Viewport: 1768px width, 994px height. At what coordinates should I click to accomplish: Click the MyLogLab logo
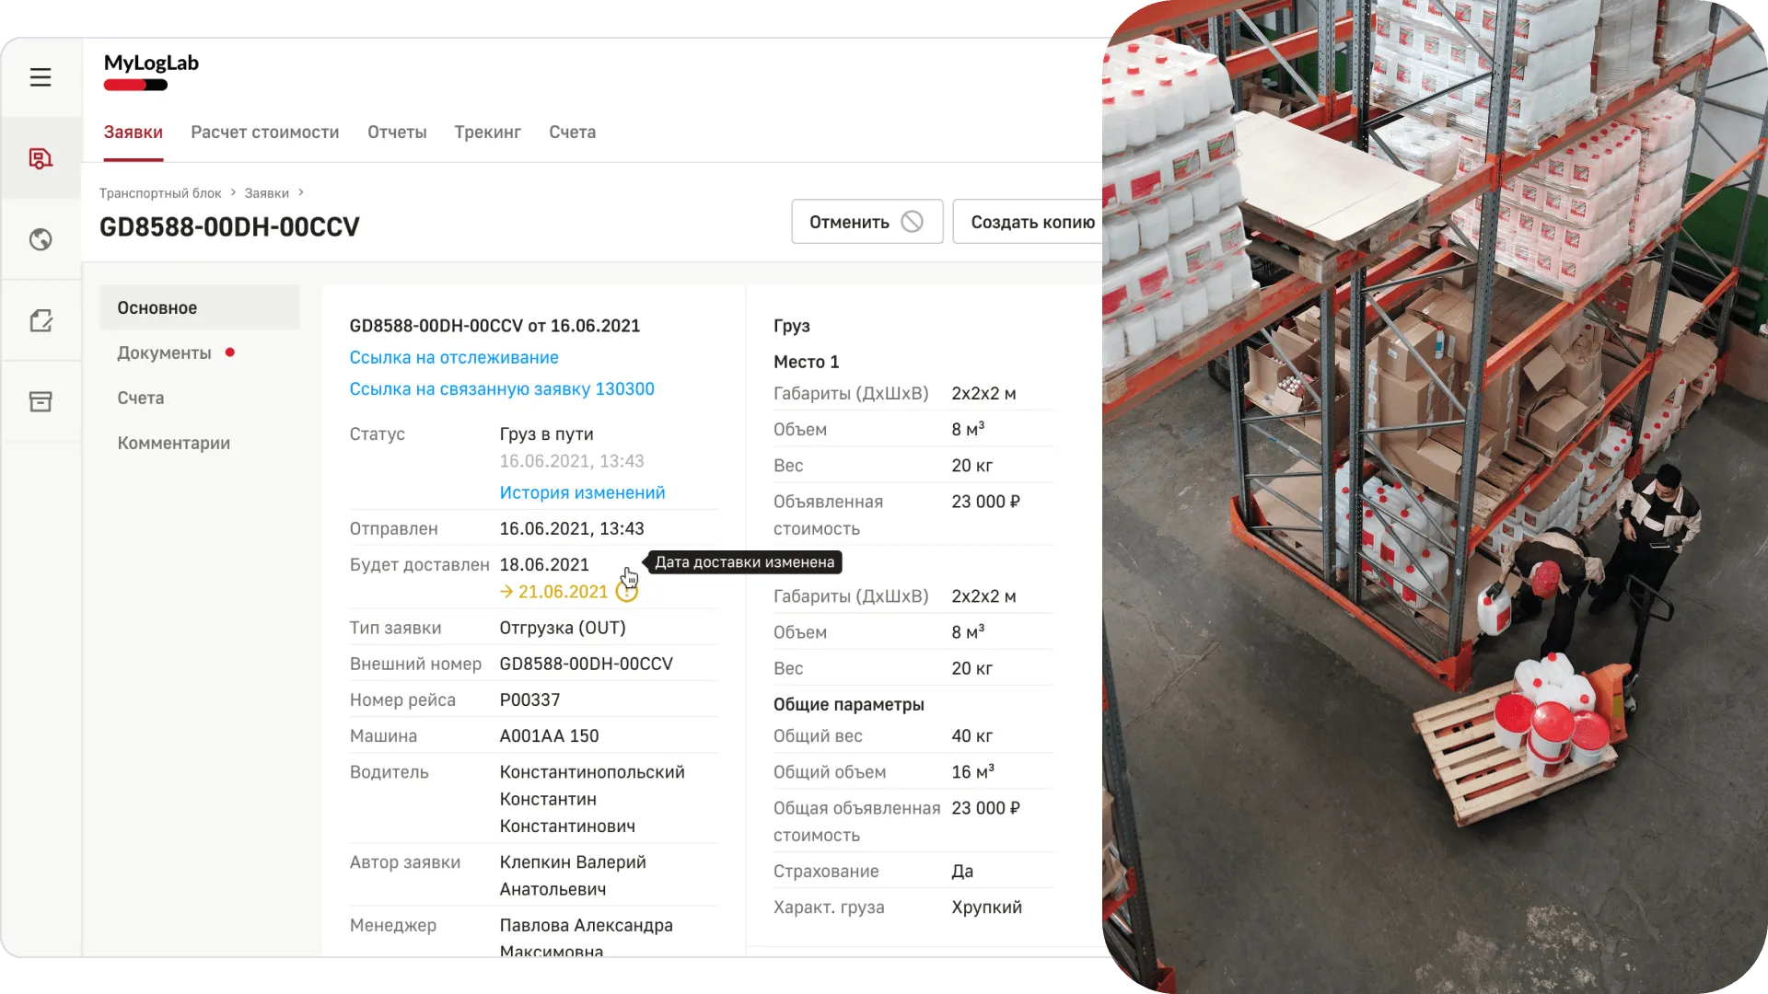click(x=152, y=65)
